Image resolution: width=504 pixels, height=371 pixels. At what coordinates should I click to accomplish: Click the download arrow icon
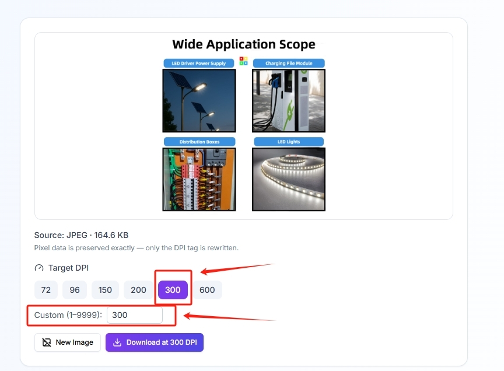click(x=117, y=342)
